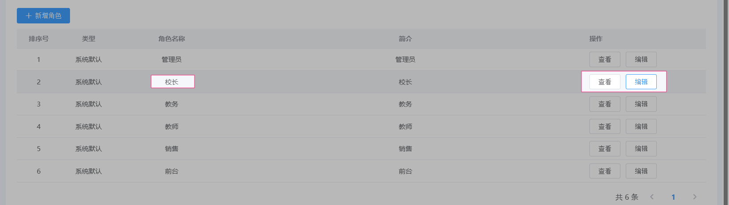Click 查看 for the 管理员 role
This screenshot has width=729, height=205.
click(x=604, y=60)
